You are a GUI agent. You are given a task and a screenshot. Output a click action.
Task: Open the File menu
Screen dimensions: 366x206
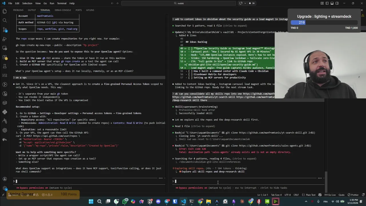click(x=10, y=3)
